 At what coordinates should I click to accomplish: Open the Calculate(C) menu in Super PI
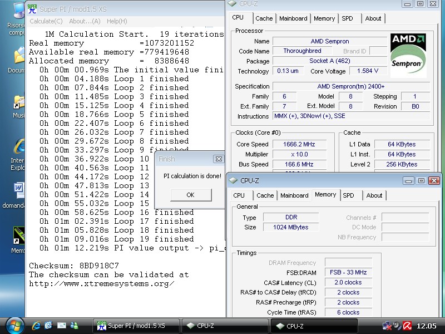(x=46, y=21)
